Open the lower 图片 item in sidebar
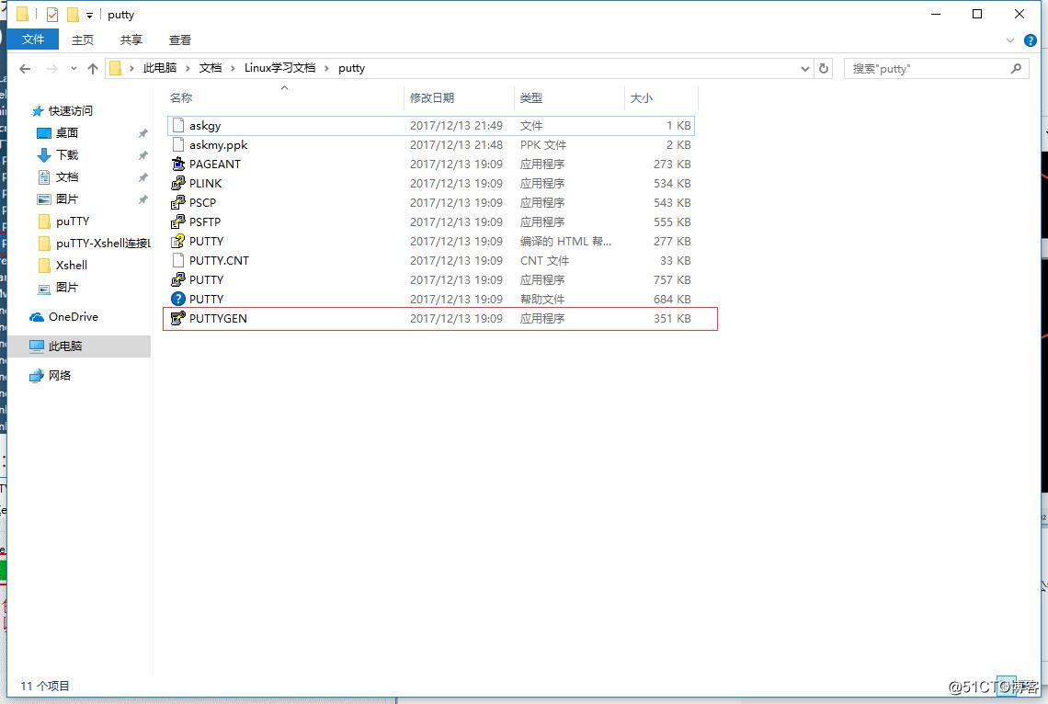The height and width of the screenshot is (704, 1048). click(x=58, y=288)
